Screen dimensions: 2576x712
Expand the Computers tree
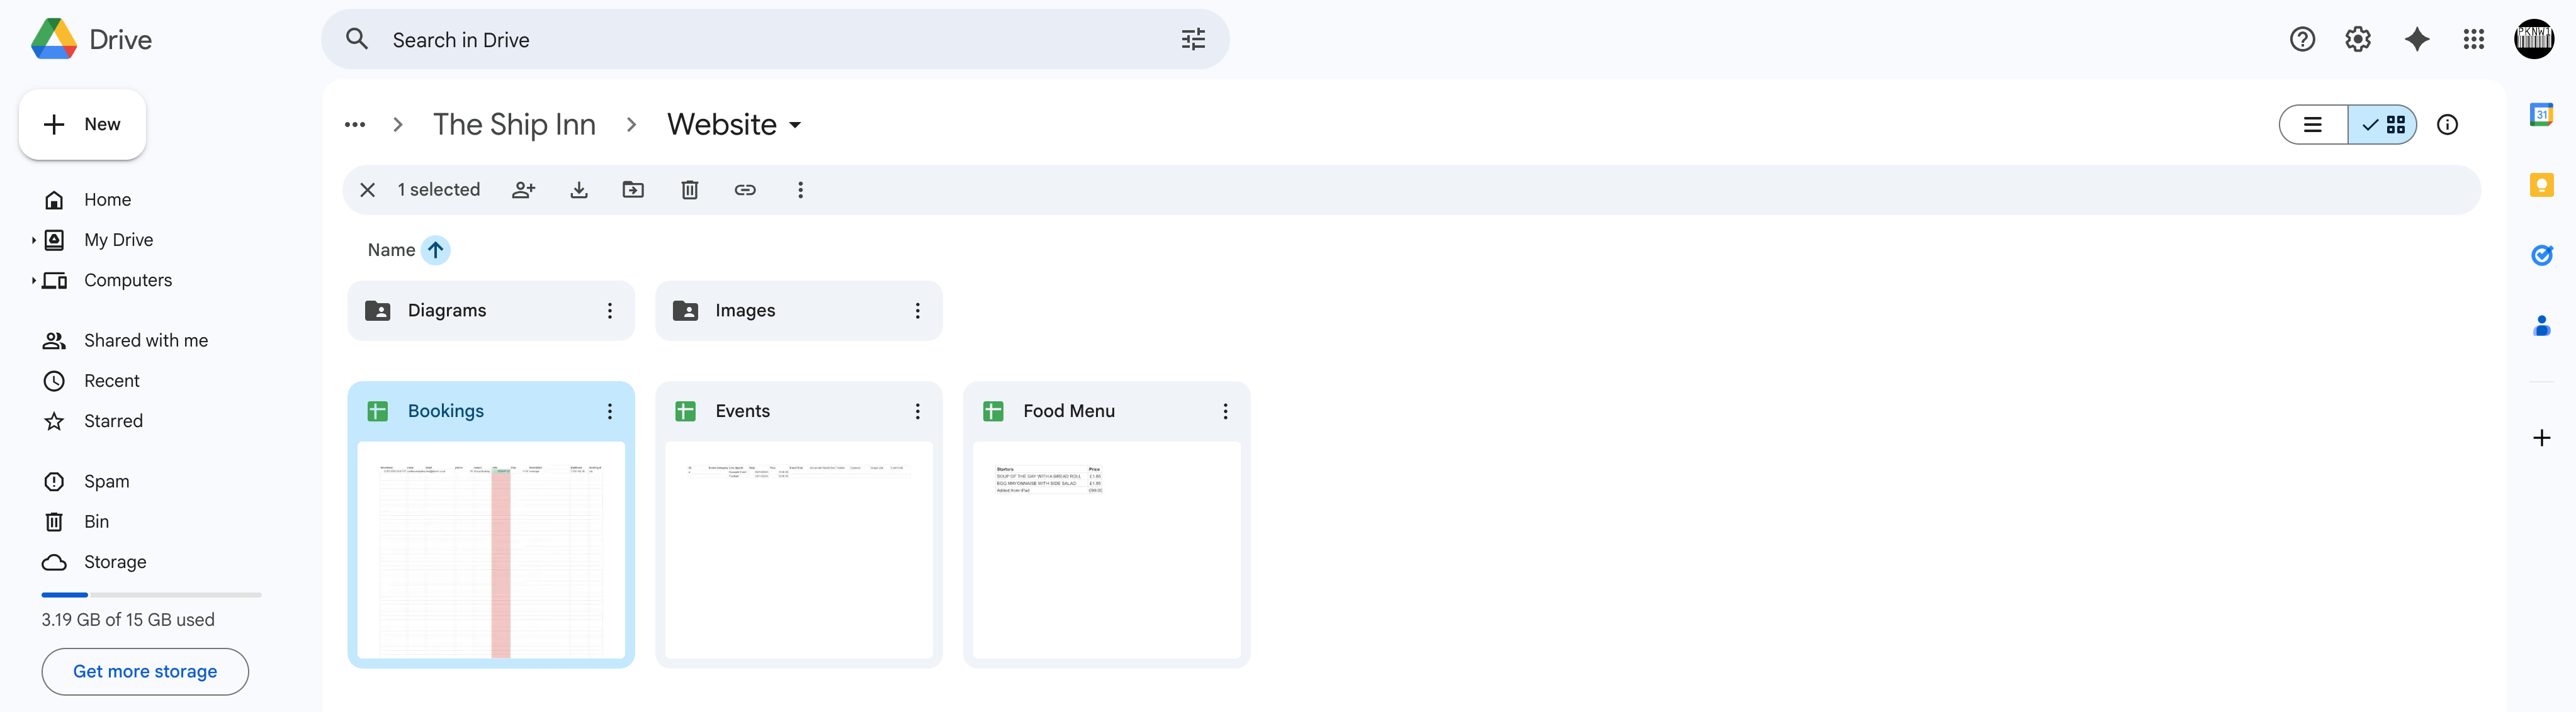[33, 281]
